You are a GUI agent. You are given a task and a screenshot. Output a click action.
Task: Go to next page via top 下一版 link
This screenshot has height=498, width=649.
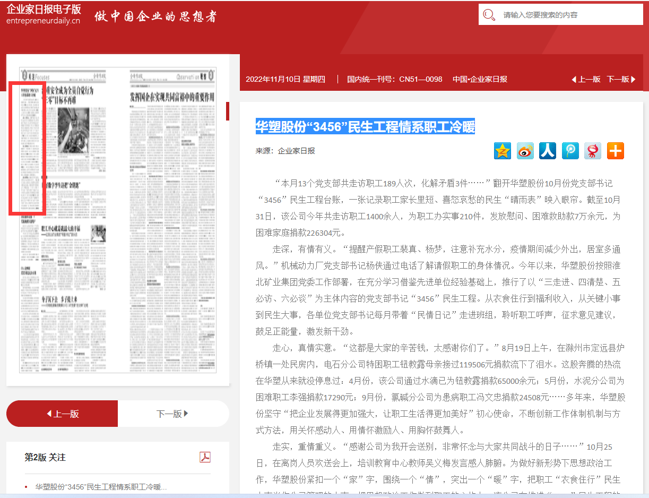(621, 79)
